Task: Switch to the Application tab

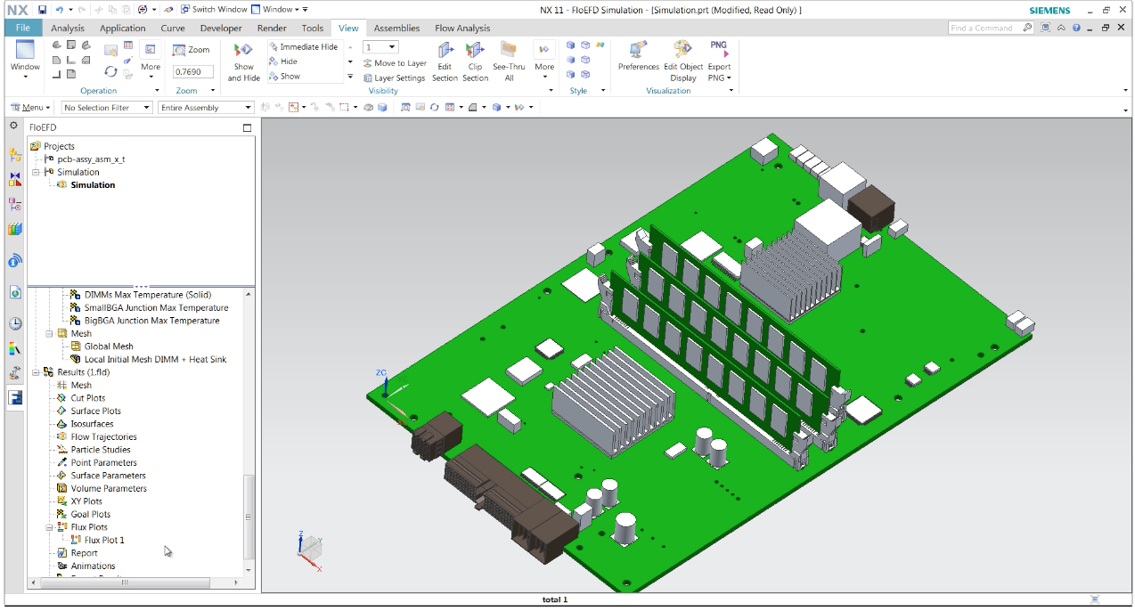Action: 123,28
